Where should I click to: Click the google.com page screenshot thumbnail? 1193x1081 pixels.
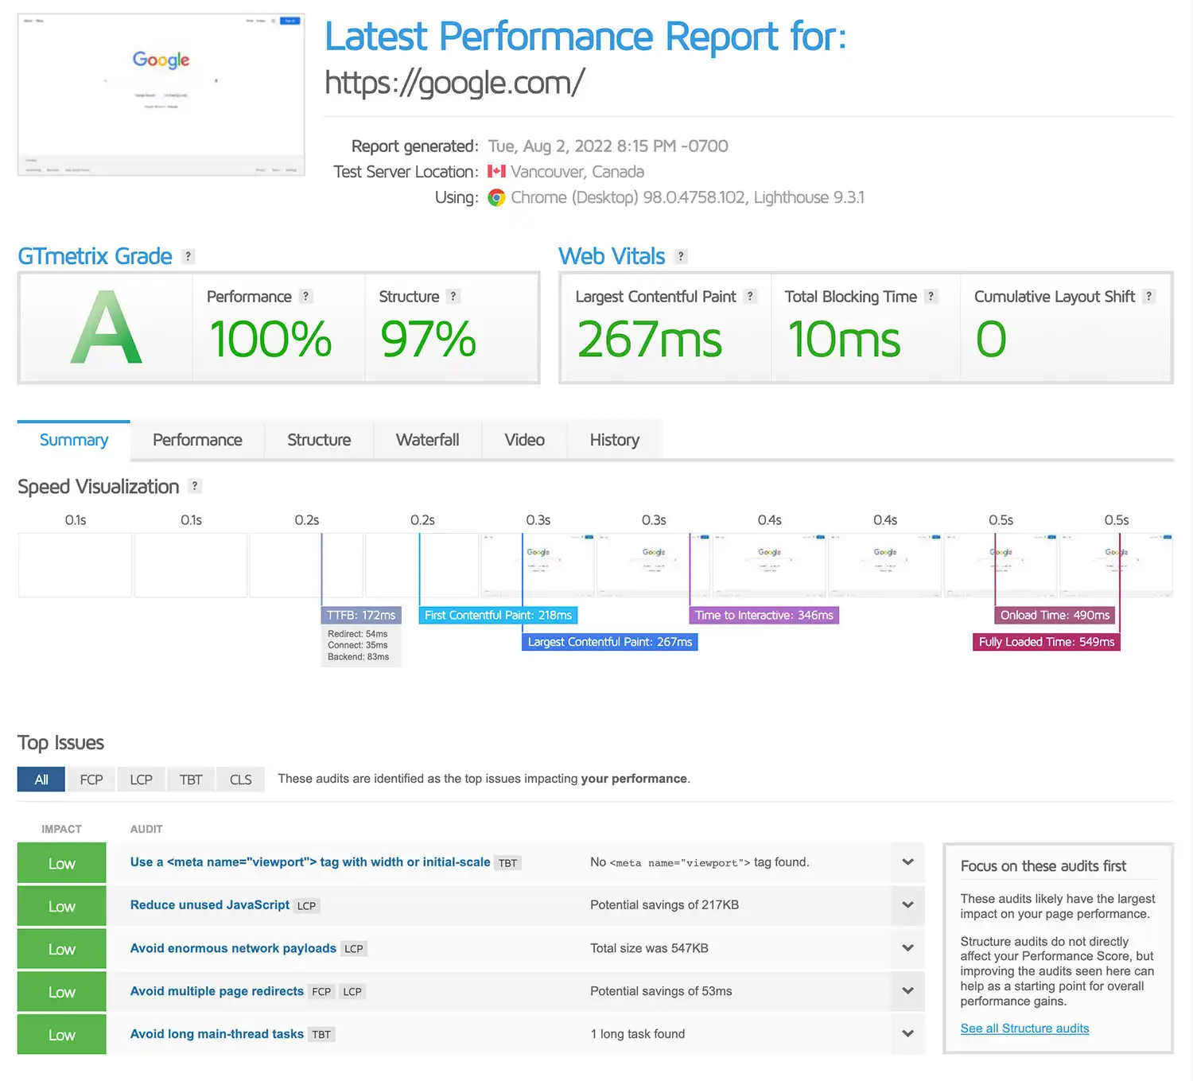(x=161, y=94)
